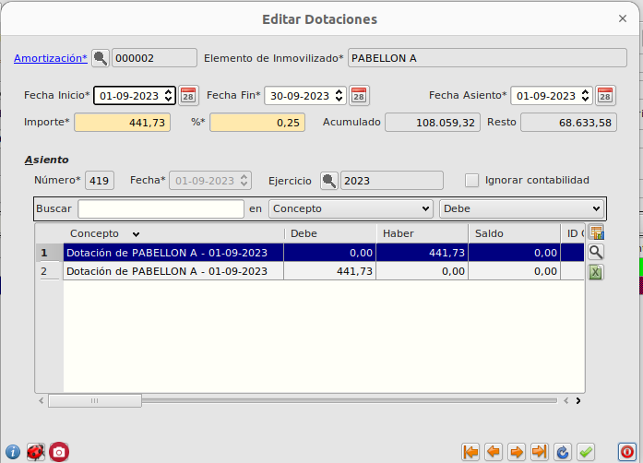Click the Buscar search text field
Screen dimensions: 643x463
161,208
